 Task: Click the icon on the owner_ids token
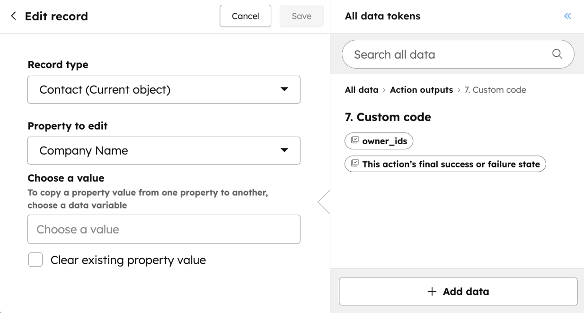[x=354, y=140]
